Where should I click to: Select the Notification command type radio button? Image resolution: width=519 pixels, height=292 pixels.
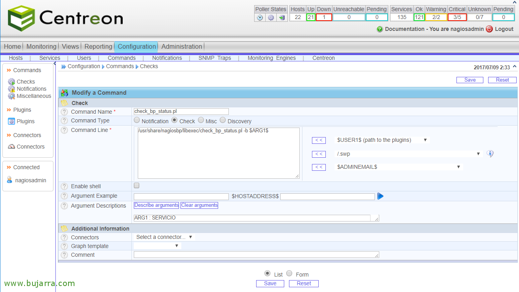137,120
